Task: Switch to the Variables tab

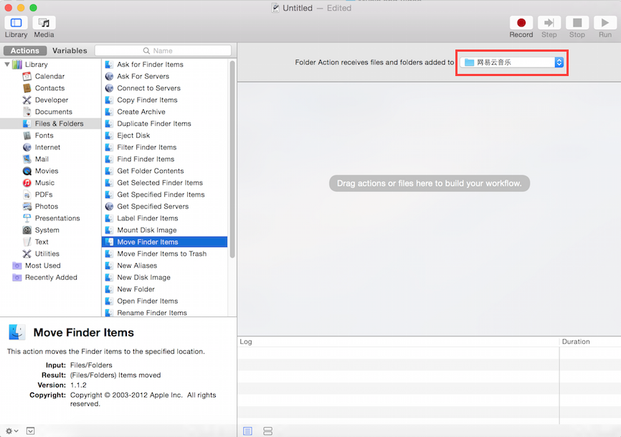Action: pos(70,51)
